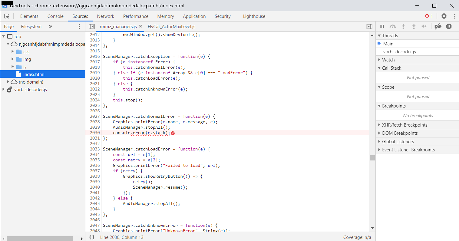
Task: Collapse the top frame tree node
Action: coord(4,37)
